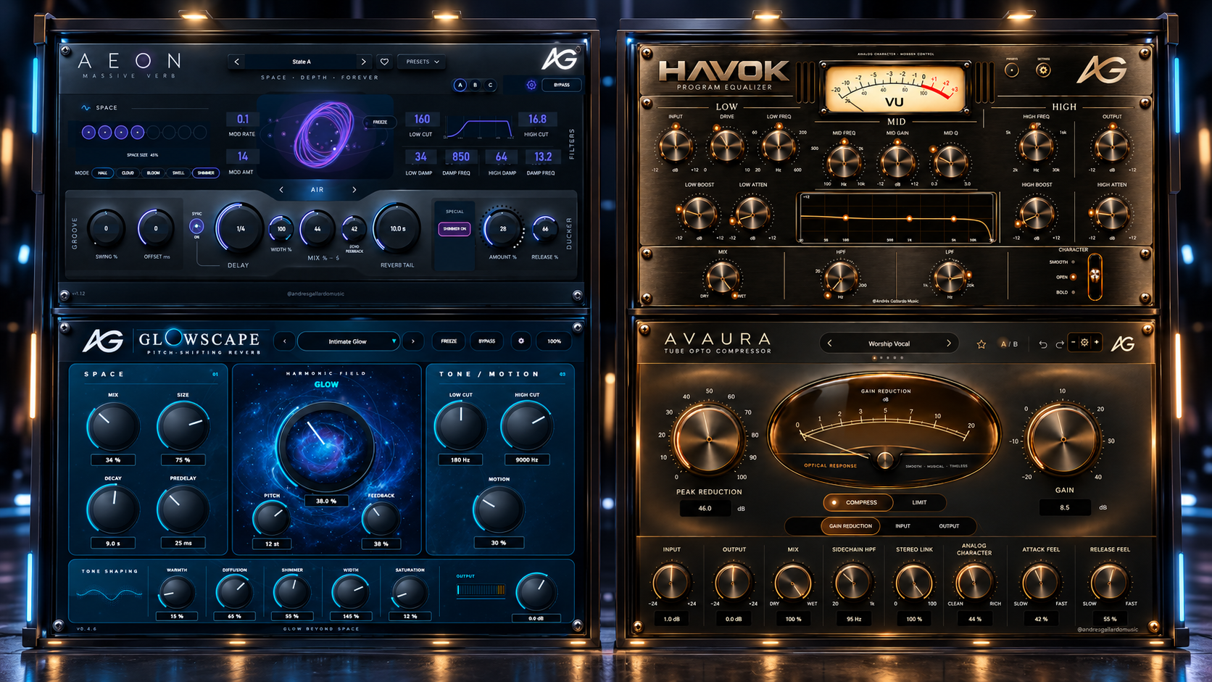Image resolution: width=1212 pixels, height=682 pixels.
Task: Select state B in AEON
Action: tap(475, 85)
